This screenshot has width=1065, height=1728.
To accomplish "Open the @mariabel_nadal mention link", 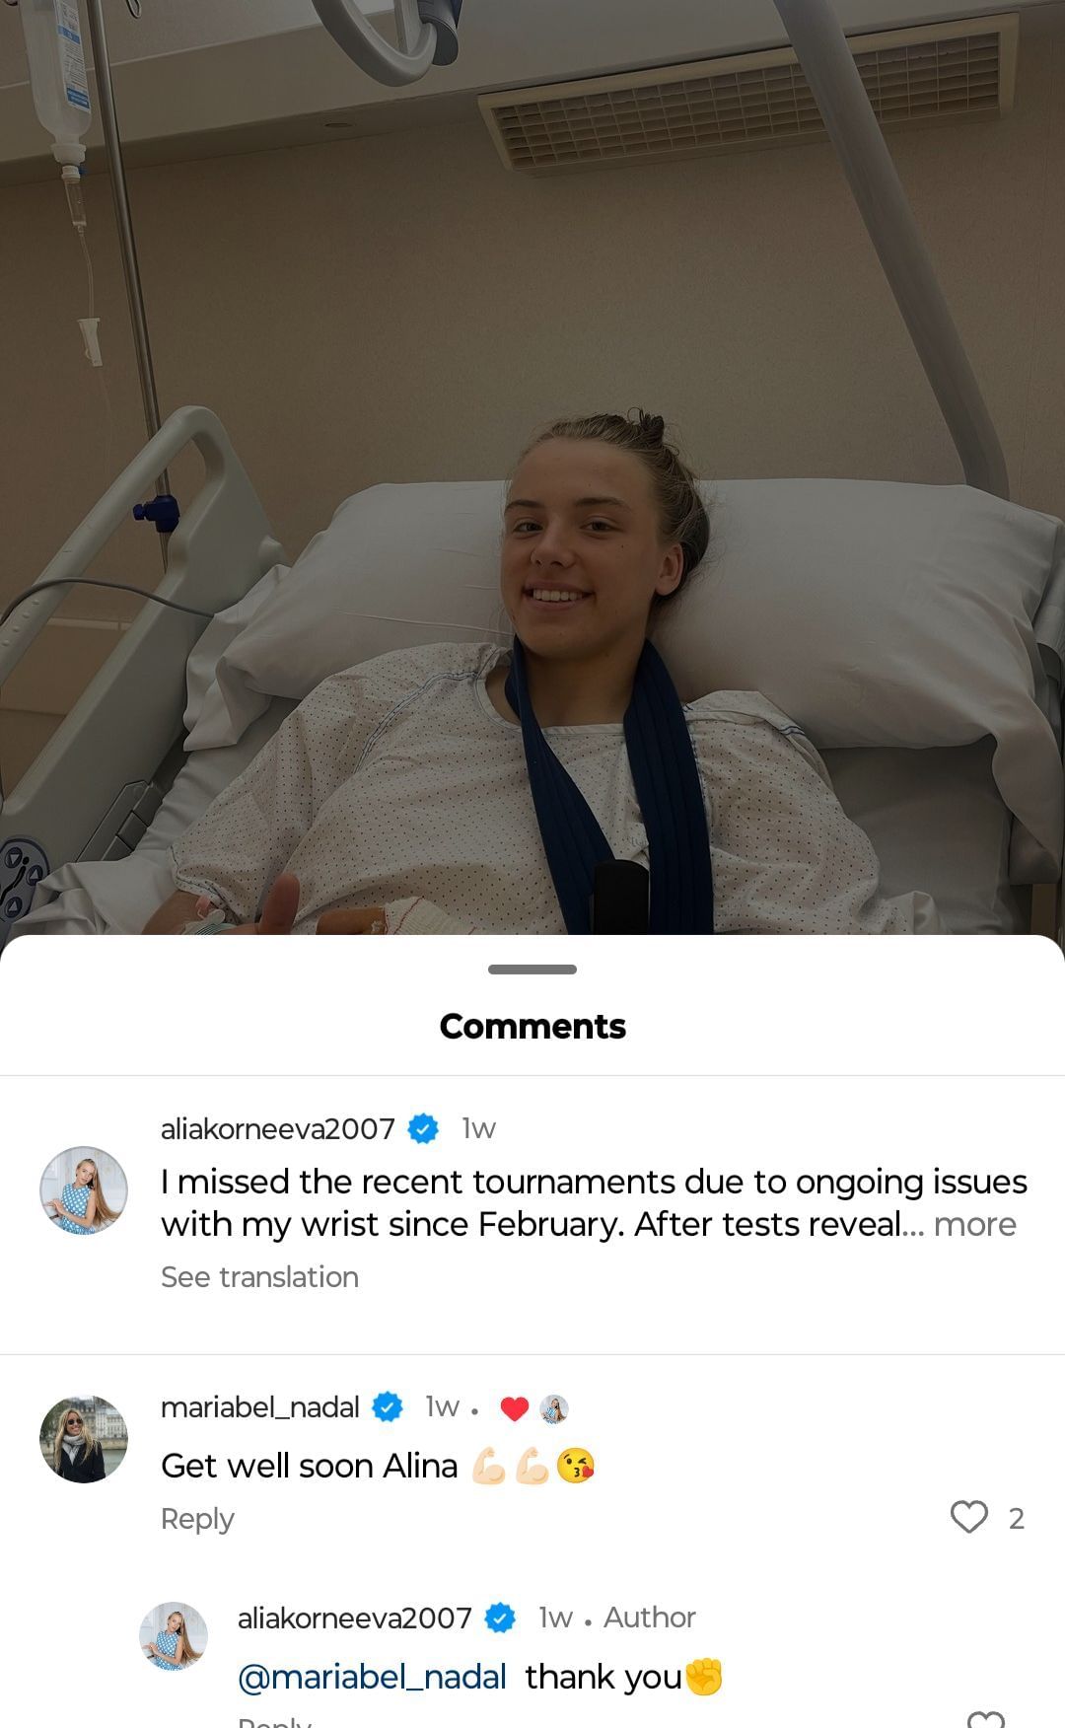I will coord(372,1677).
